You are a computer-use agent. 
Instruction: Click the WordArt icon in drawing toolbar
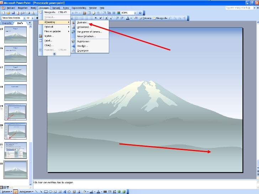pyautogui.click(x=65, y=192)
